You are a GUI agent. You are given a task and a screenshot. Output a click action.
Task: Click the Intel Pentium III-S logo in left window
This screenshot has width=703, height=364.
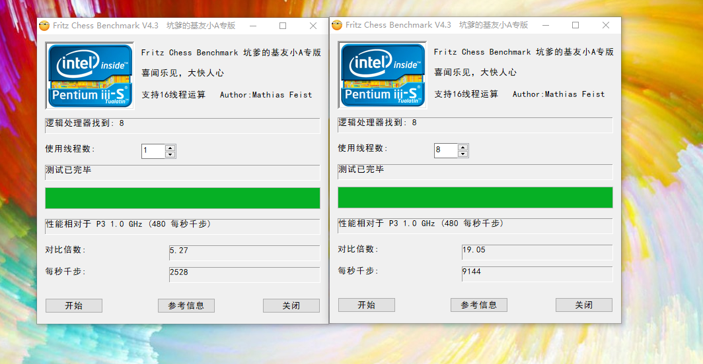pos(90,76)
